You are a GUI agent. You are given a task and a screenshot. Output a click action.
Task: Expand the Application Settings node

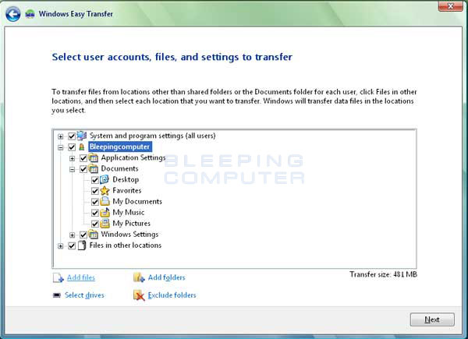(73, 158)
